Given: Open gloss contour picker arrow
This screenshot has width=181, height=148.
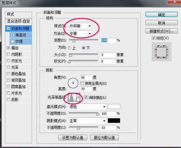Looking at the screenshot, I should click(x=78, y=97).
